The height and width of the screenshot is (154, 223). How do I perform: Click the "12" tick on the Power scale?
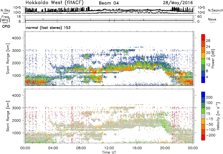(x=208, y=65)
